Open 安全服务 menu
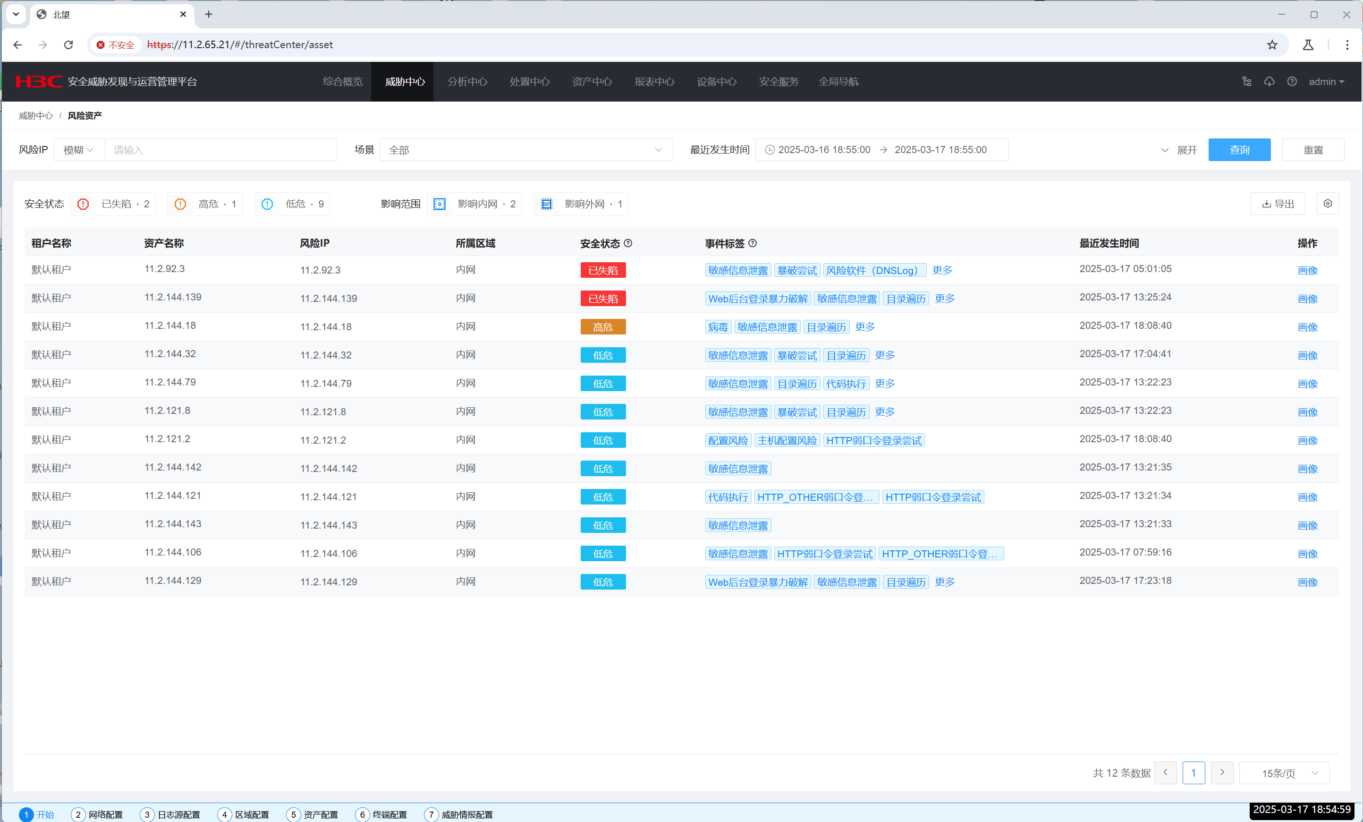The height and width of the screenshot is (822, 1363). (x=779, y=81)
